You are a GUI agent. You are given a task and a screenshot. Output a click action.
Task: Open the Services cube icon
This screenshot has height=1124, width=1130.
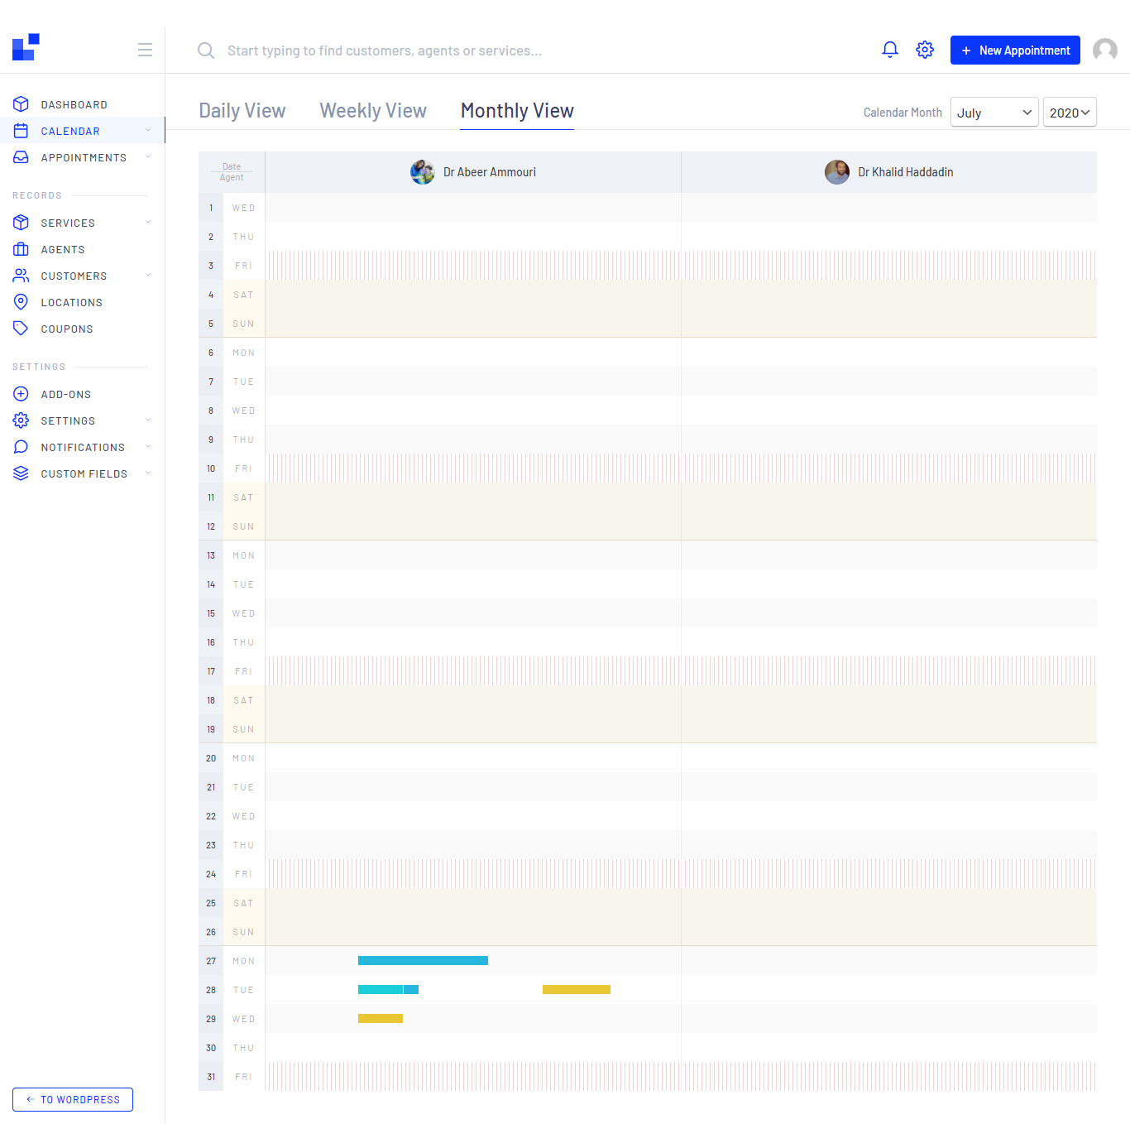pyautogui.click(x=21, y=222)
